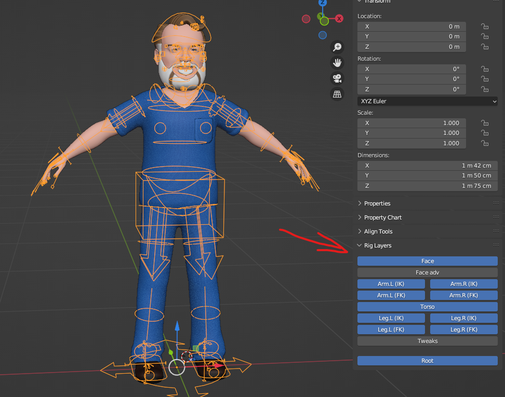Click the blue Z move gizmo arrow

(x=177, y=326)
